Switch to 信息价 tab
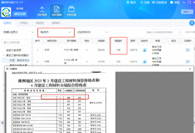Image resolution: width=195 pixels, height=133 pixels. pos(8,23)
